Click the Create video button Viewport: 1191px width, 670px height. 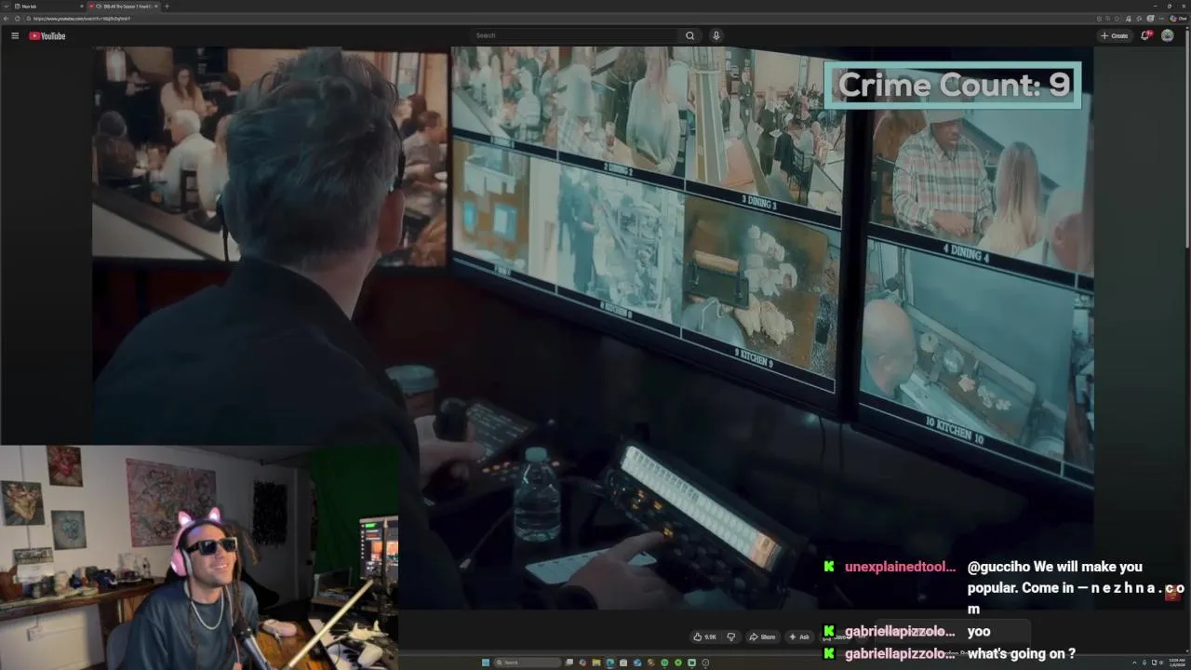coord(1114,35)
